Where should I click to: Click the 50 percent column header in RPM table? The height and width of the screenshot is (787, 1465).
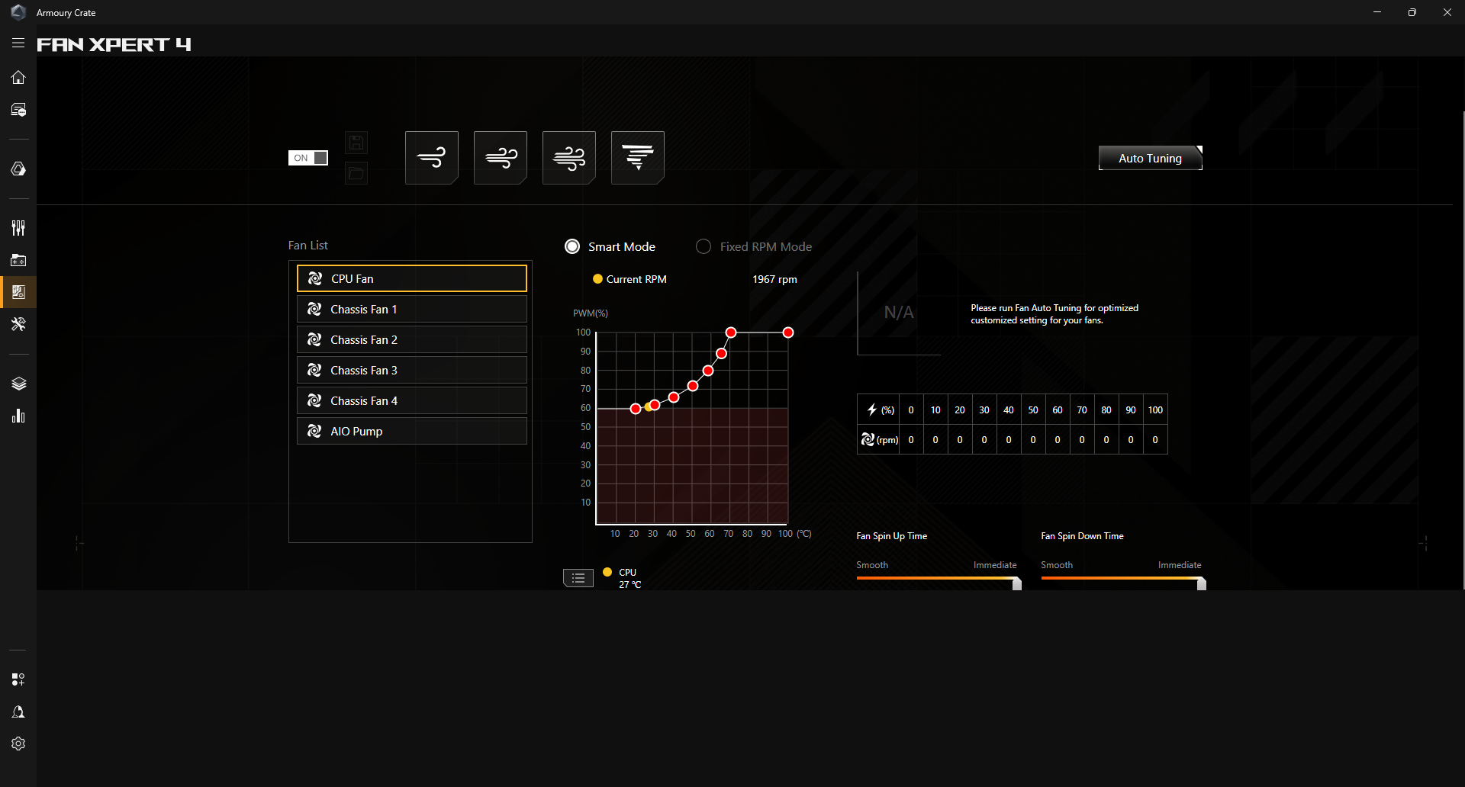click(x=1033, y=410)
